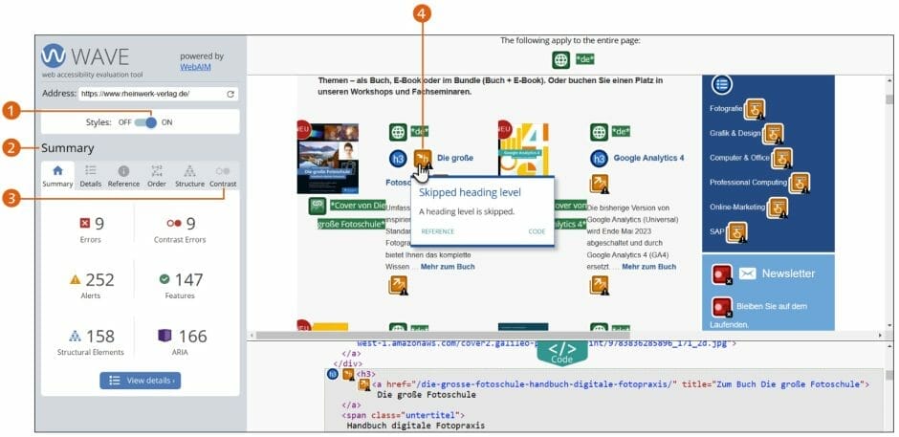Click the 'Skipped heading level' tooltip title

coord(470,192)
